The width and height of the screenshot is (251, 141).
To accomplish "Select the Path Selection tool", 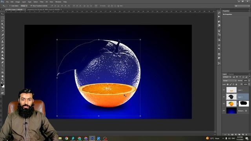I will (2, 69).
